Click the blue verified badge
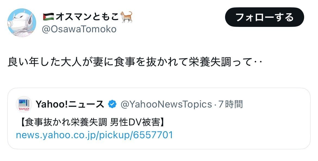The image size is (318, 161). [x=112, y=104]
